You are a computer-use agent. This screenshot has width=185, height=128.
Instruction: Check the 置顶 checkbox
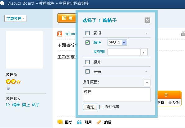click(87, 33)
